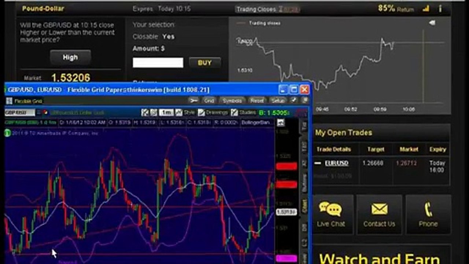Click the lower red price label on axis
The width and height of the screenshot is (469, 264).
286,184
